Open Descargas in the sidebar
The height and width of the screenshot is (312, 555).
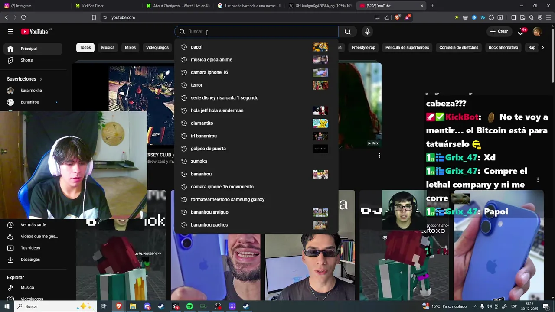tap(33, 260)
